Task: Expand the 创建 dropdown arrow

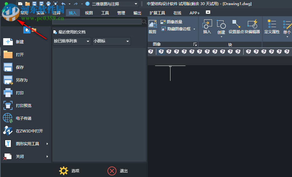Action: coord(221,37)
